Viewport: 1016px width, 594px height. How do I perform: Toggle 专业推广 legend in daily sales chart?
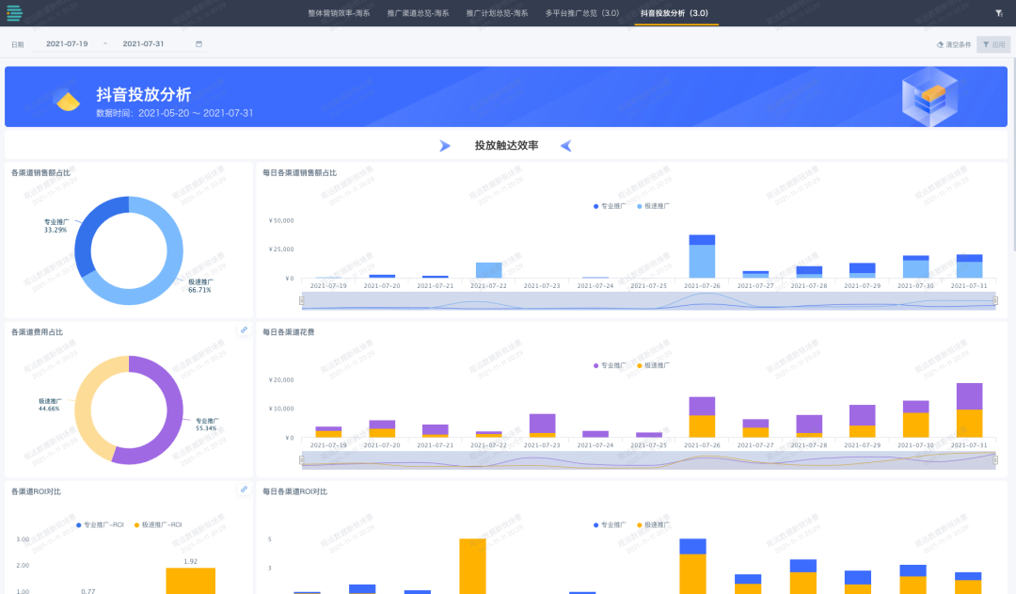(x=611, y=205)
